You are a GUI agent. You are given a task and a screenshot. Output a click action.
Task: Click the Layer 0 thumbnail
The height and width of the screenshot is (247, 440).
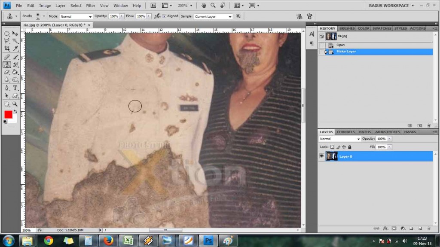[331, 156]
